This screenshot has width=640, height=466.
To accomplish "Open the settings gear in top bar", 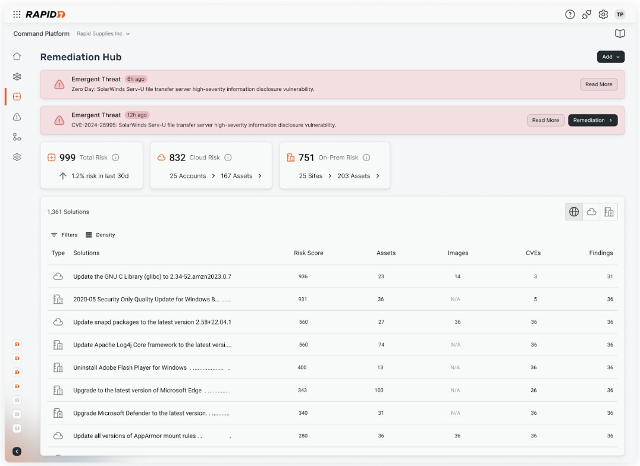I will pos(603,14).
